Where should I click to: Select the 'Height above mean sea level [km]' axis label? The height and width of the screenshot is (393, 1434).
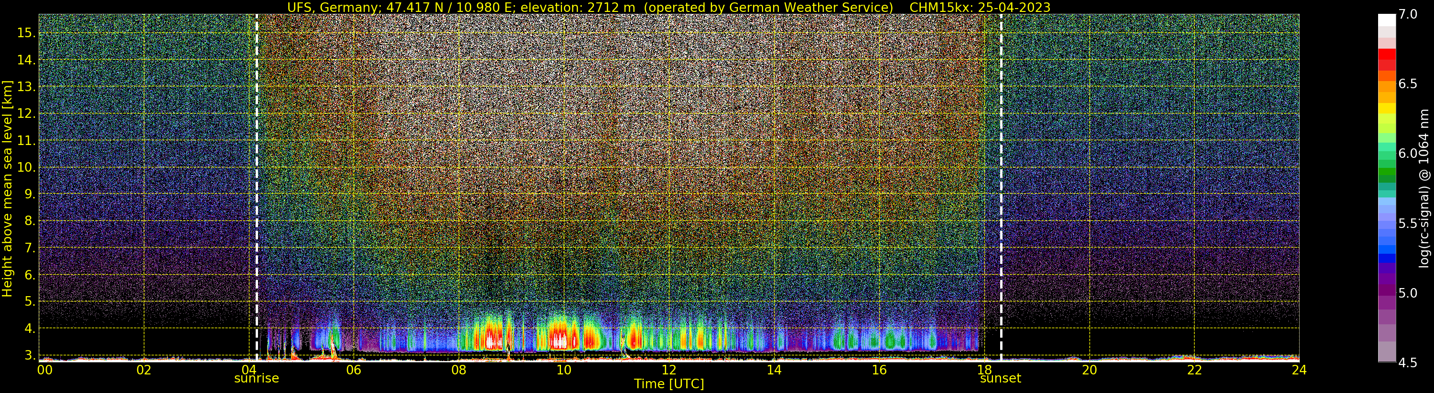click(7, 189)
